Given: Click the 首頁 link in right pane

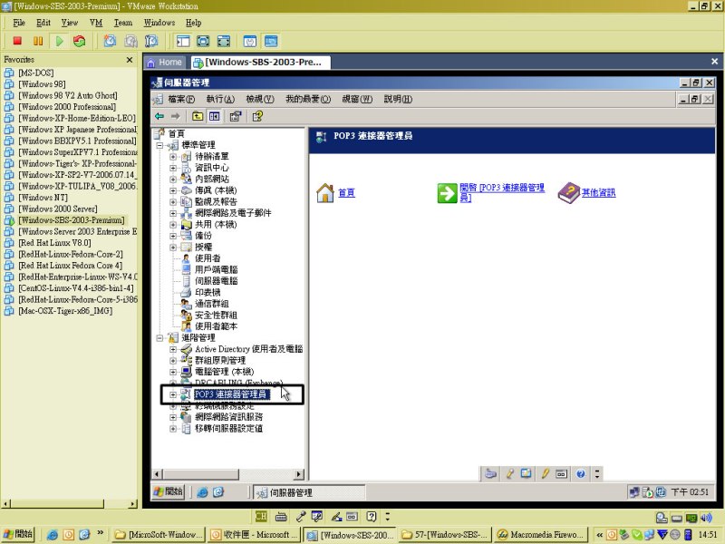Looking at the screenshot, I should coord(346,193).
